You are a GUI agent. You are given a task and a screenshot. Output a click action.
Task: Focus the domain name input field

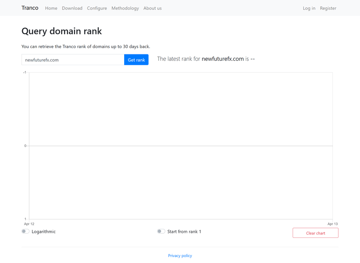pos(73,60)
